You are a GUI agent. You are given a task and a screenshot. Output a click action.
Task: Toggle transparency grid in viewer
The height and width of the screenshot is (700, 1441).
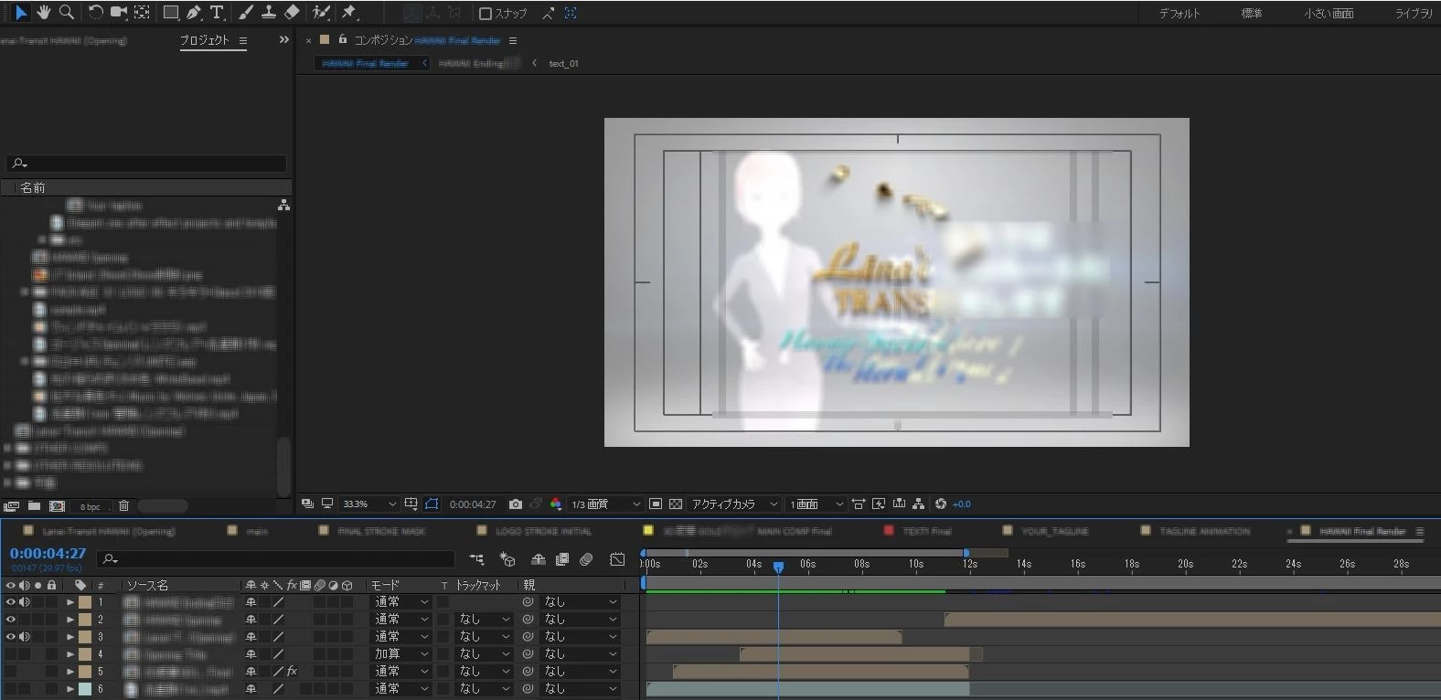[676, 504]
